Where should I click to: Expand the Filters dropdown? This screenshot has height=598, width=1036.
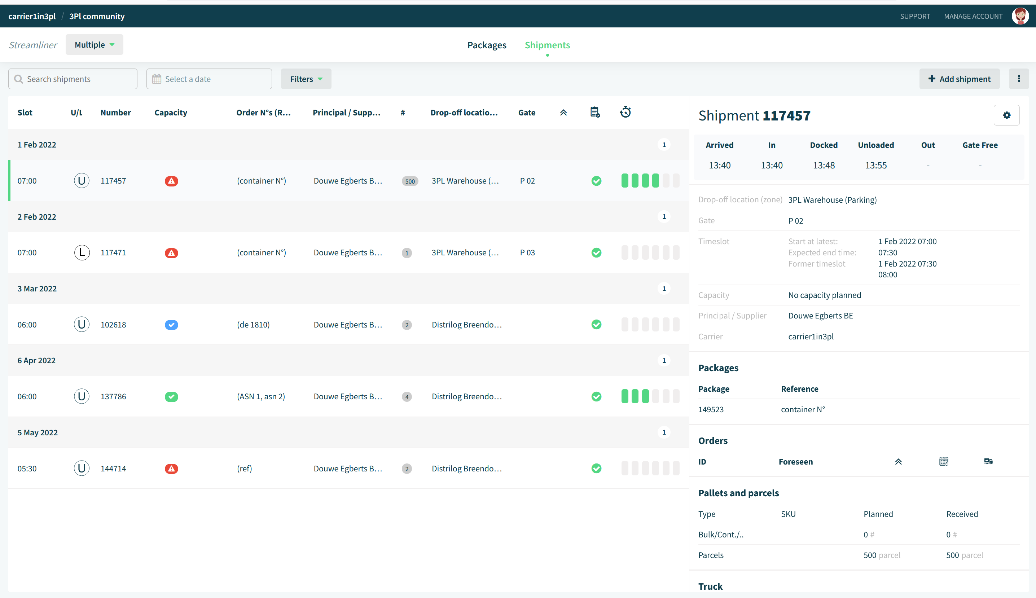pyautogui.click(x=306, y=79)
